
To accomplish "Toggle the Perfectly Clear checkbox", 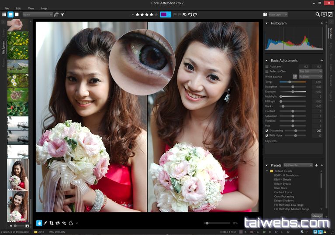I will [x=267, y=72].
